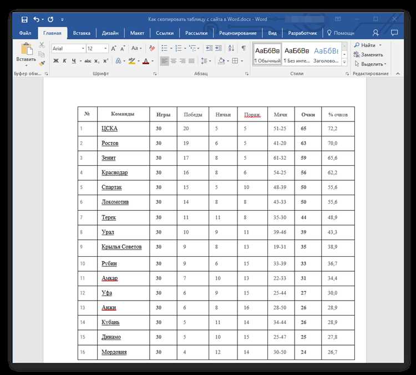Open the Файл tab
This screenshot has height=375, width=416.
point(25,33)
